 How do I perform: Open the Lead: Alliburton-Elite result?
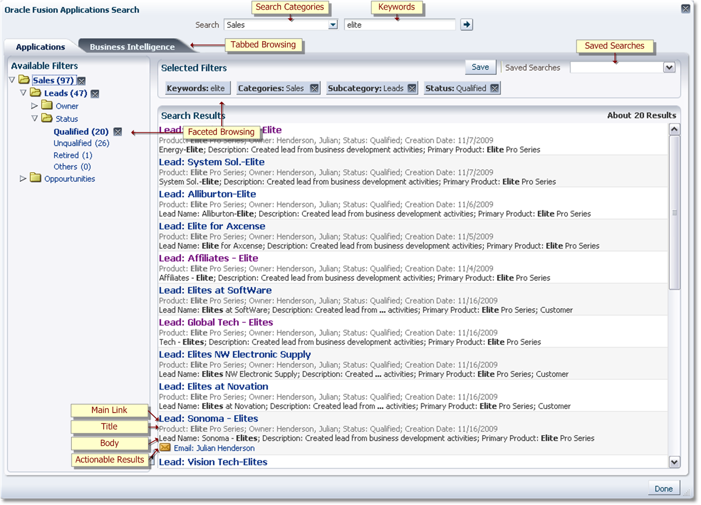coord(207,194)
